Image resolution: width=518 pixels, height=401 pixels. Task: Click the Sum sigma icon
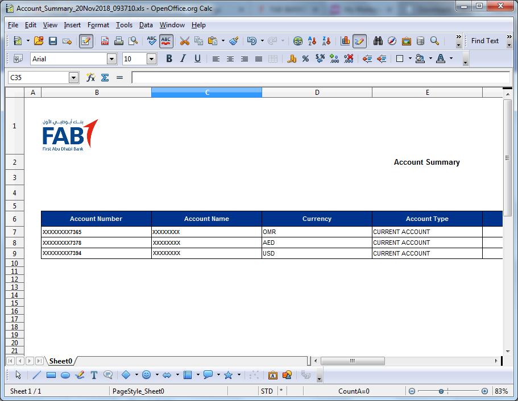[x=105, y=78]
